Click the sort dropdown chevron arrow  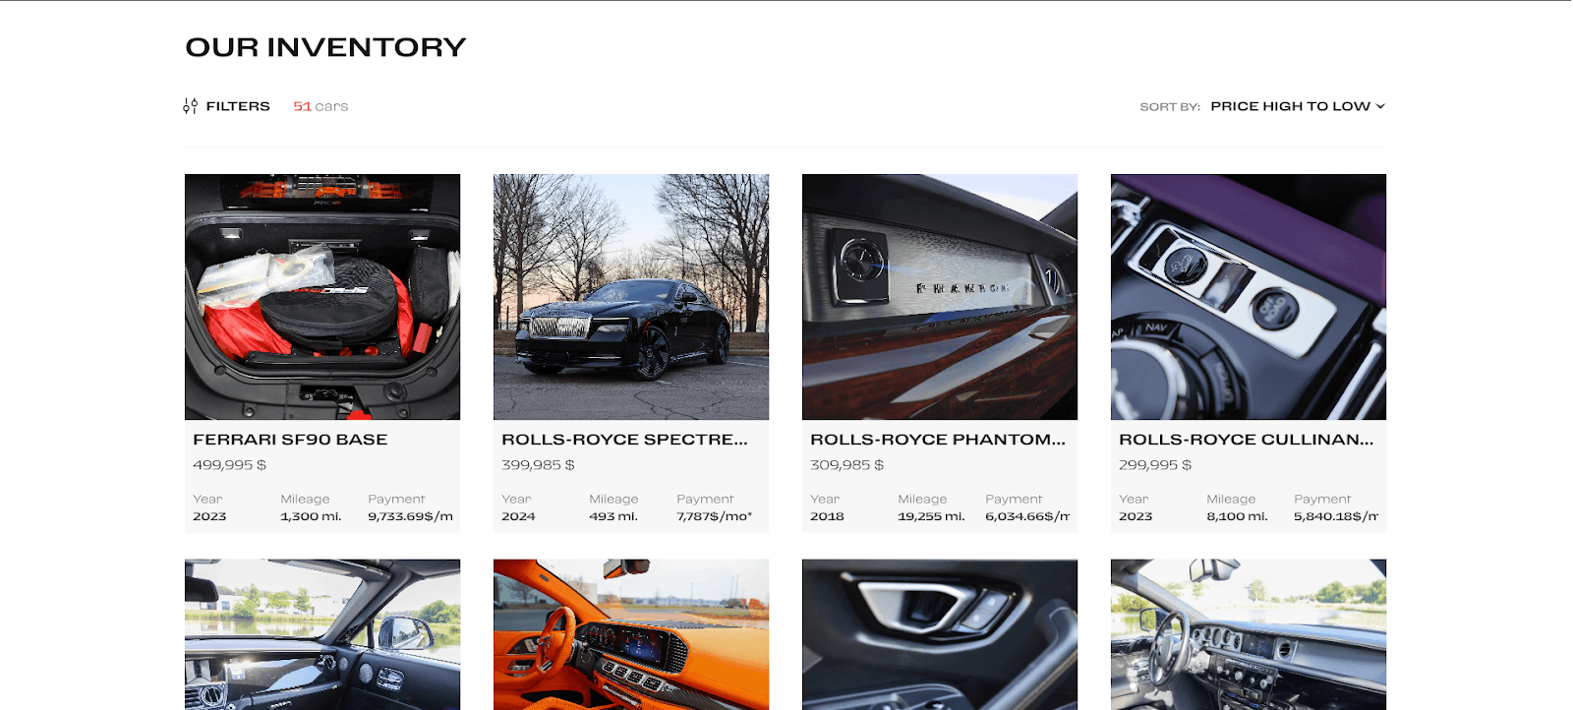click(1380, 106)
